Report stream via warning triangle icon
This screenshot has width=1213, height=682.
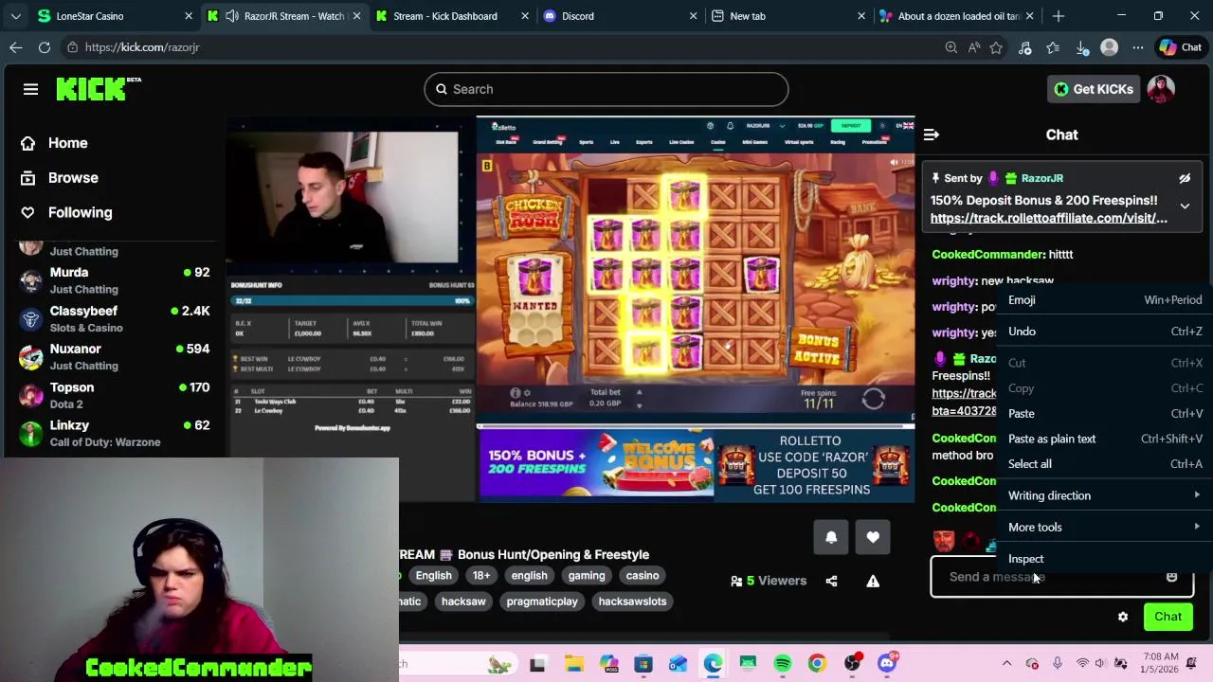873,581
